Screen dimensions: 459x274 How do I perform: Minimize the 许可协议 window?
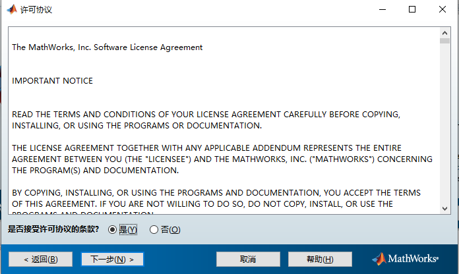[x=382, y=9]
